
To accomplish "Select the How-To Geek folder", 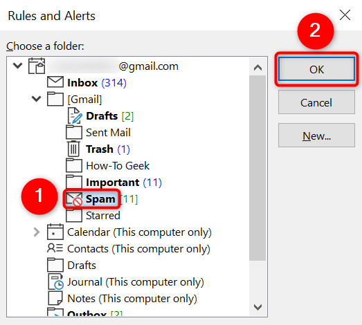I will [x=118, y=166].
